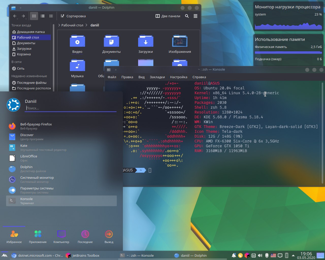325x260 pixels.
Task: Go forward in Dolphin navigation
Action: (23, 16)
